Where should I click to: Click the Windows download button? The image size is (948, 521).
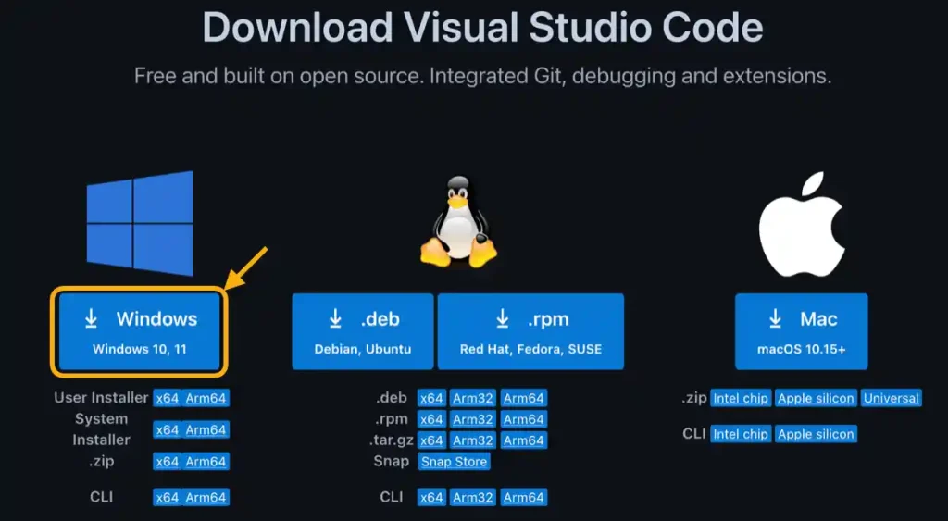[x=139, y=332]
